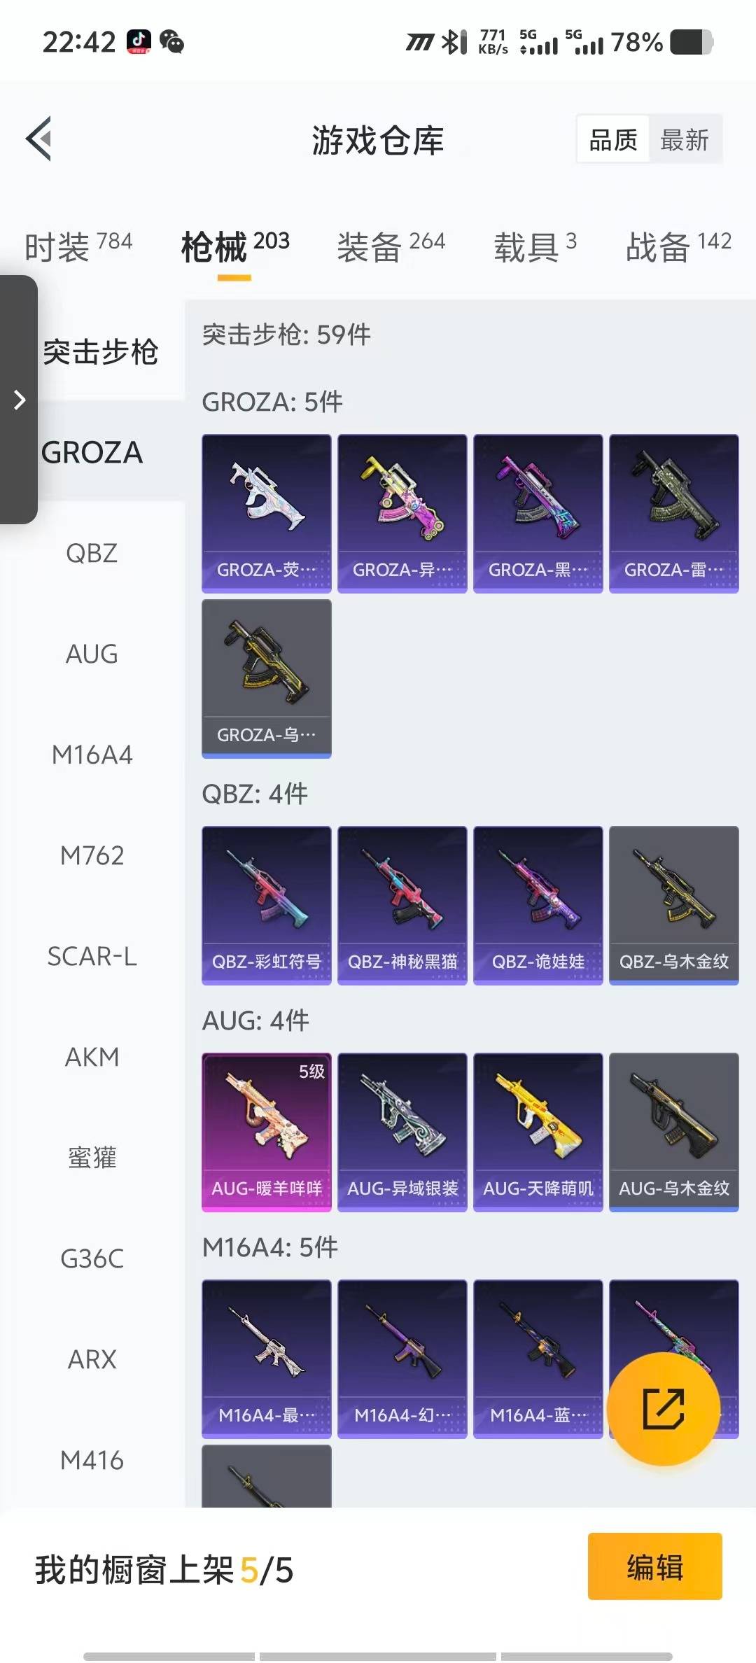Switch sort to 品质
The width and height of the screenshot is (756, 1663).
[x=613, y=139]
